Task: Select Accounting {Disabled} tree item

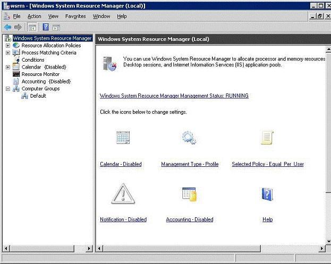Action: (46, 81)
